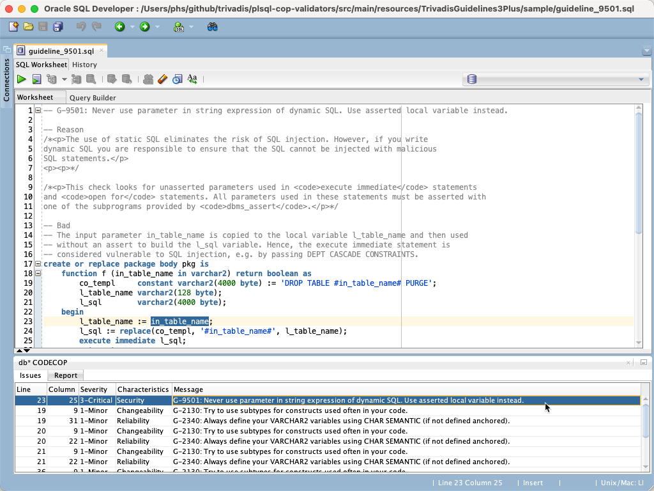
Task: Close the db* CODECOP panel
Action: pos(628,363)
